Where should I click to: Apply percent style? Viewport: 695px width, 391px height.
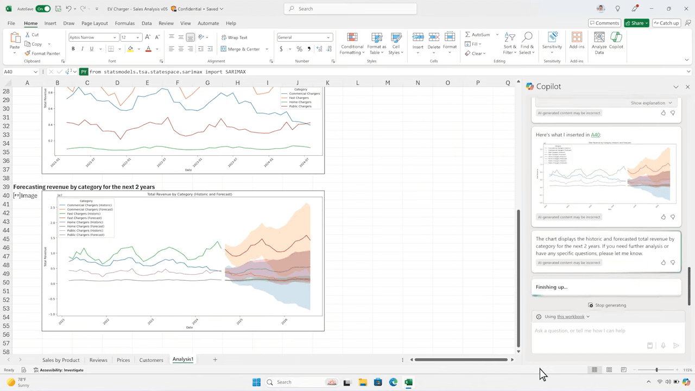point(299,49)
